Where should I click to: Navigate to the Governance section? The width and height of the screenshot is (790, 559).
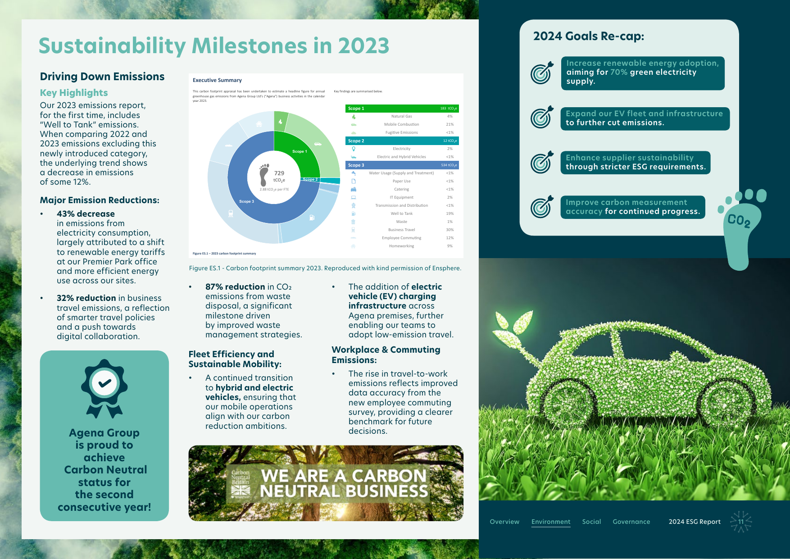pyautogui.click(x=631, y=522)
